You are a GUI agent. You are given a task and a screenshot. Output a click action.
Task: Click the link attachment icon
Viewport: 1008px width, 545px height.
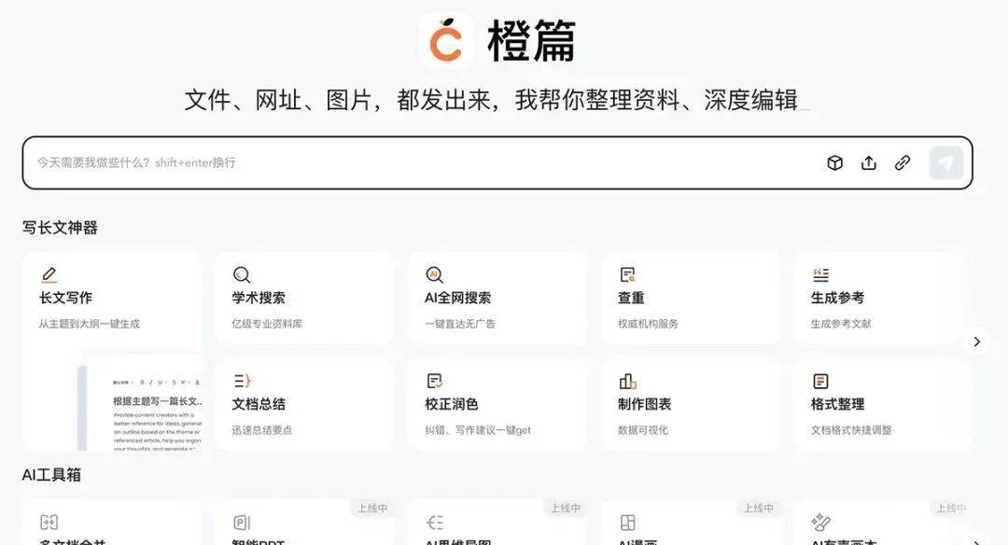(903, 163)
